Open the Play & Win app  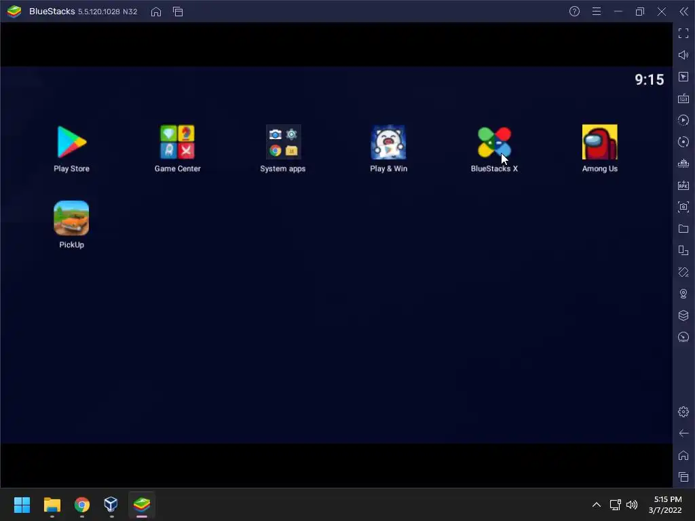click(x=389, y=142)
